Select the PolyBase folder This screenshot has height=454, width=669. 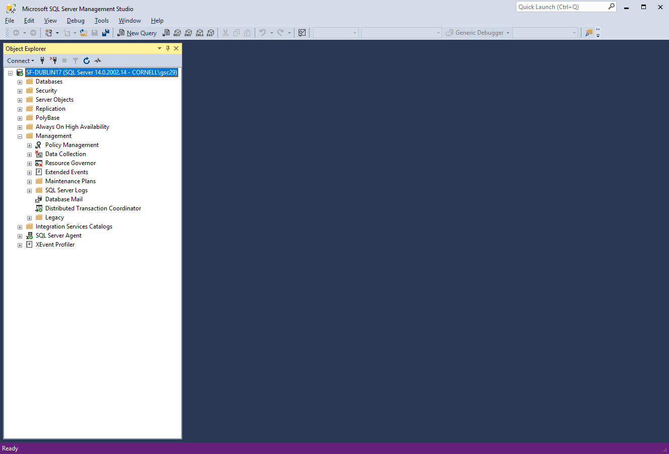coord(47,118)
